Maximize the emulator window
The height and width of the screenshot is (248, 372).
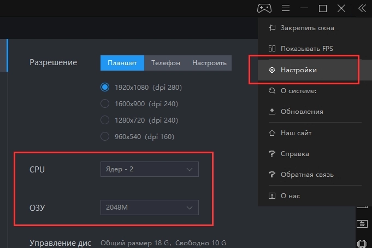[323, 9]
